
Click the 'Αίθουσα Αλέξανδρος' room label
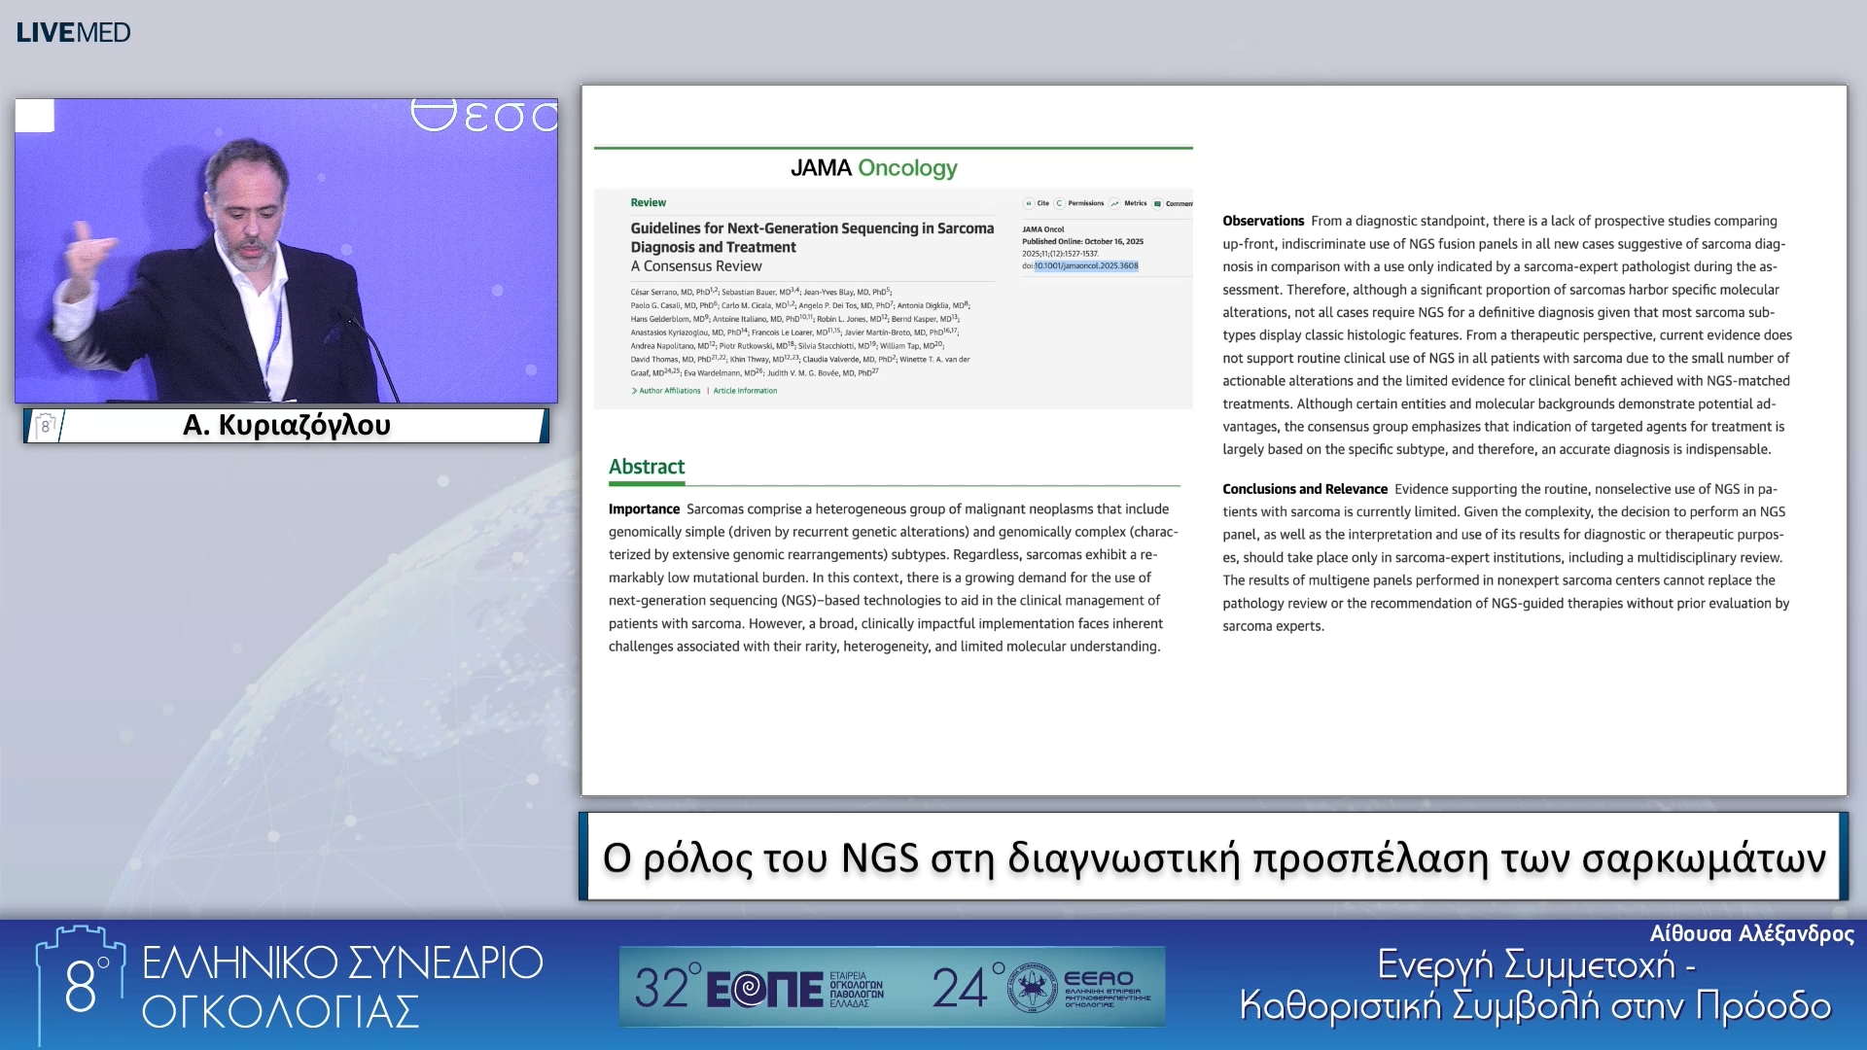(x=1752, y=934)
